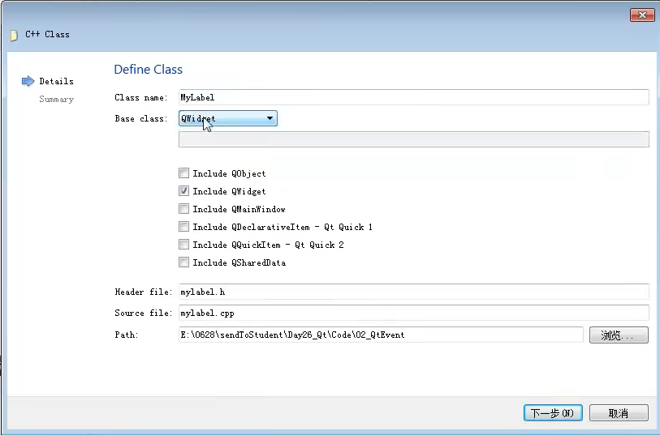Viewport: 660px width, 435px height.
Task: Click the 浏览... browse button
Action: pos(619,335)
